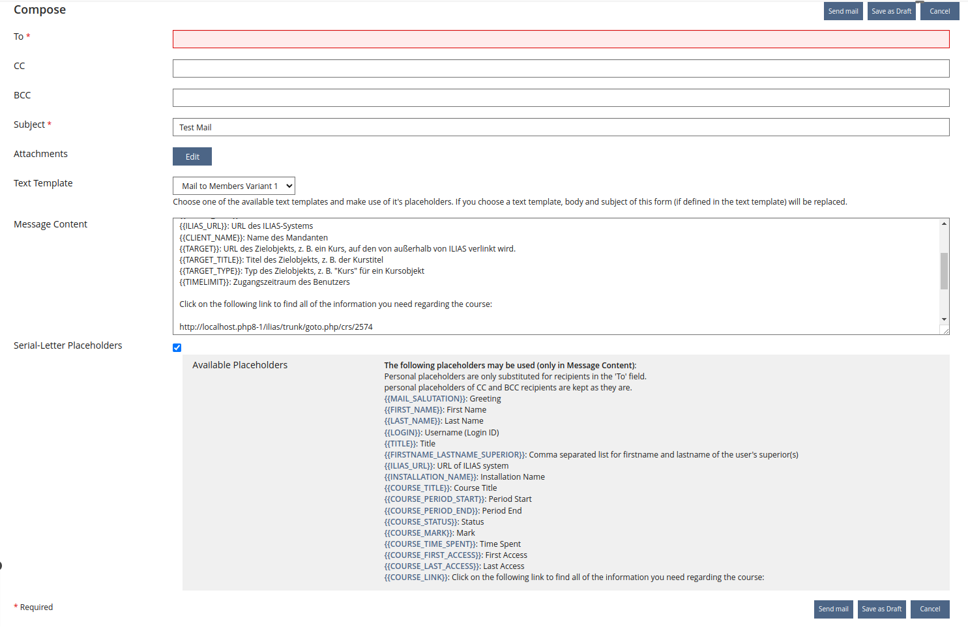The image size is (968, 642).
Task: Click the Message Content scrollbar thumb
Action: click(944, 270)
